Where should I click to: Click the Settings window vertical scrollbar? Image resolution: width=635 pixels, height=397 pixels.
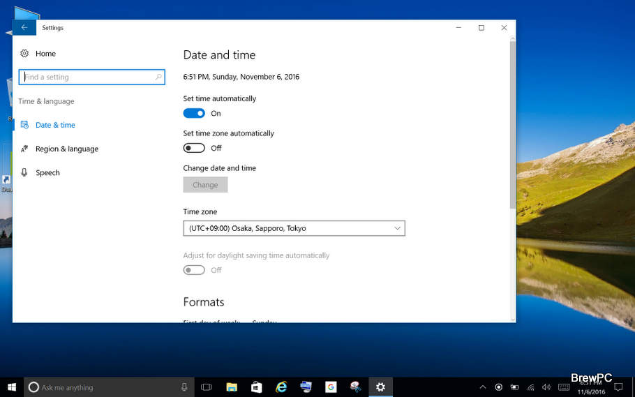(x=512, y=126)
